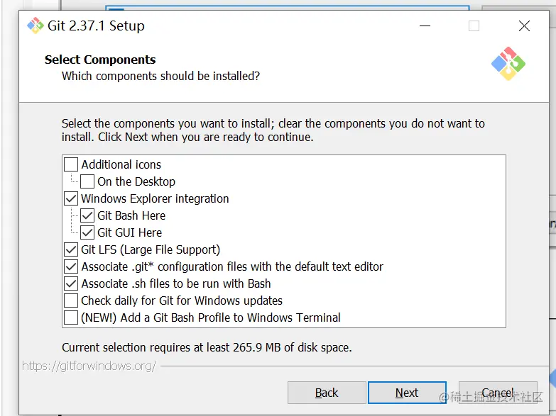The image size is (556, 416).
Task: Uncheck Windows Explorer integration
Action: (x=71, y=198)
